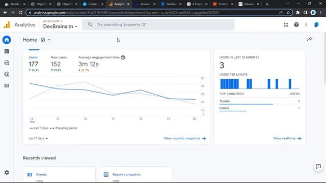Viewport: 326px width, 183px height.
Task: Bookmark this page with star icon
Action: [x=288, y=12]
